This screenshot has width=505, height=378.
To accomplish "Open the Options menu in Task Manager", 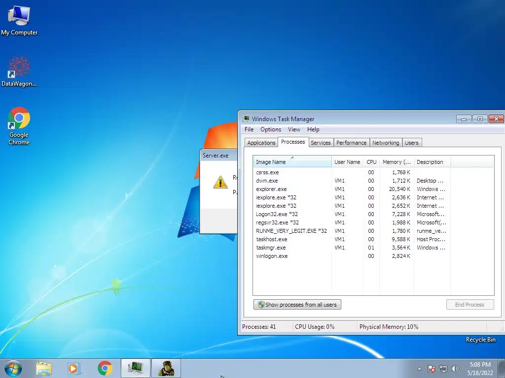I will click(x=271, y=129).
